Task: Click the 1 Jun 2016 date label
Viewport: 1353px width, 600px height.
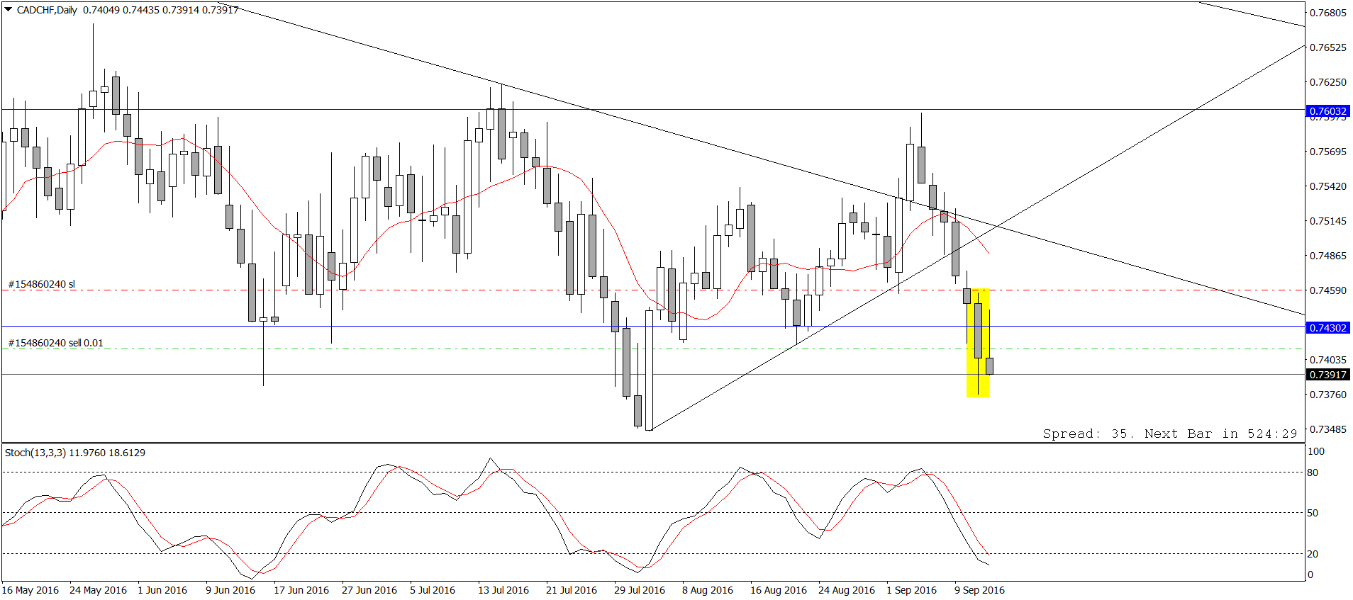Action: 162,590
